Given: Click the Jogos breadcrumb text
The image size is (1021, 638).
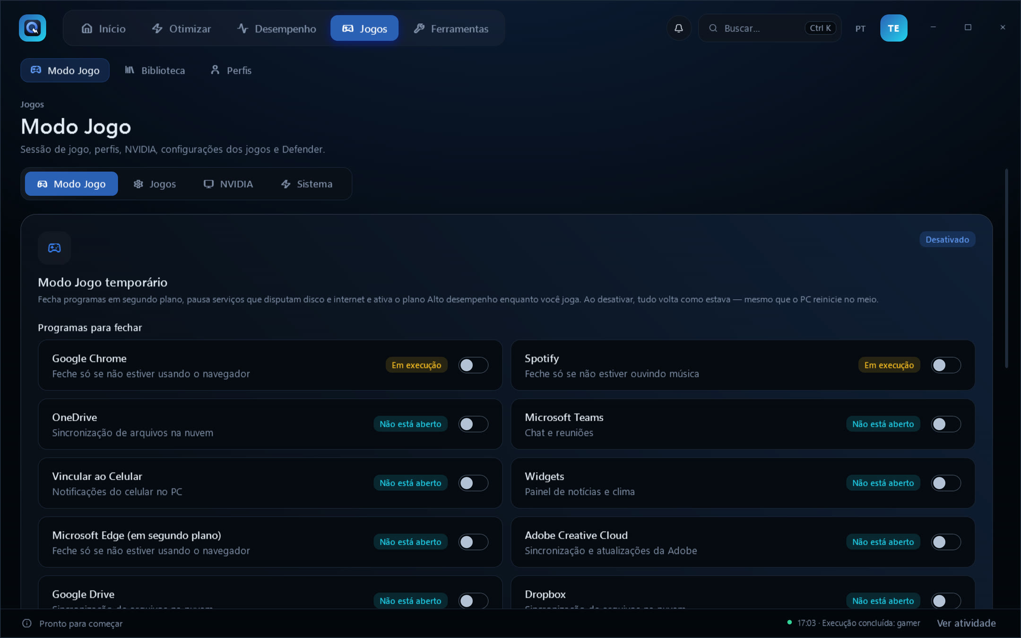Looking at the screenshot, I should tap(32, 104).
